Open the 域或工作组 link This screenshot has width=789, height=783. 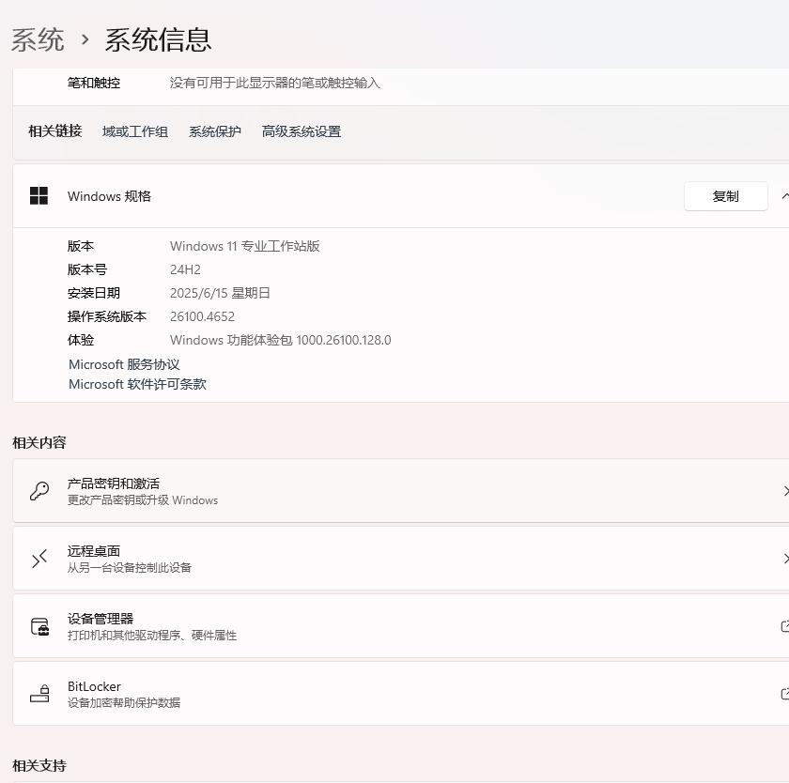(135, 131)
